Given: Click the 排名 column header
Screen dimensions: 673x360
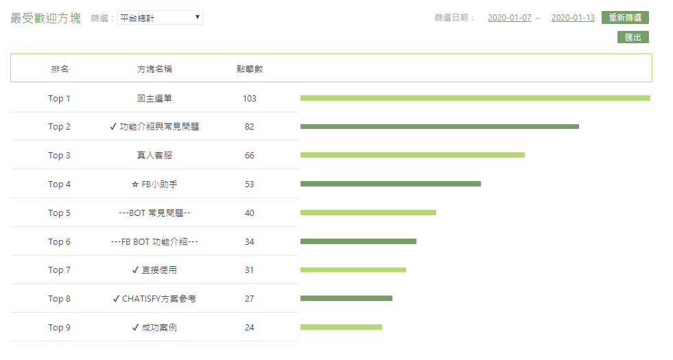Looking at the screenshot, I should [60, 69].
